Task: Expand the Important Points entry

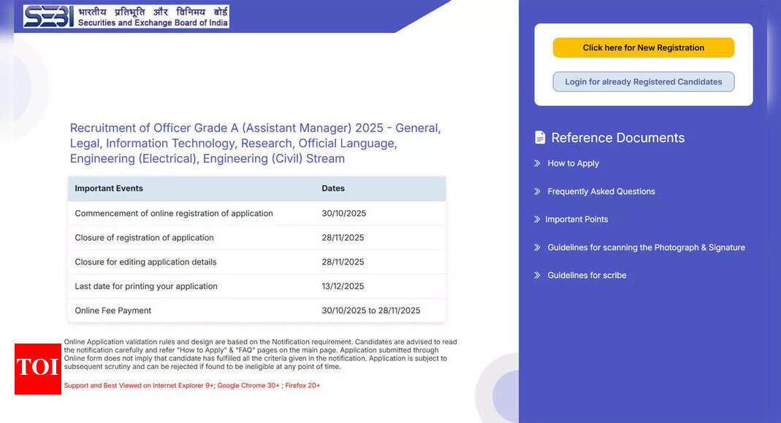Action: coord(577,219)
